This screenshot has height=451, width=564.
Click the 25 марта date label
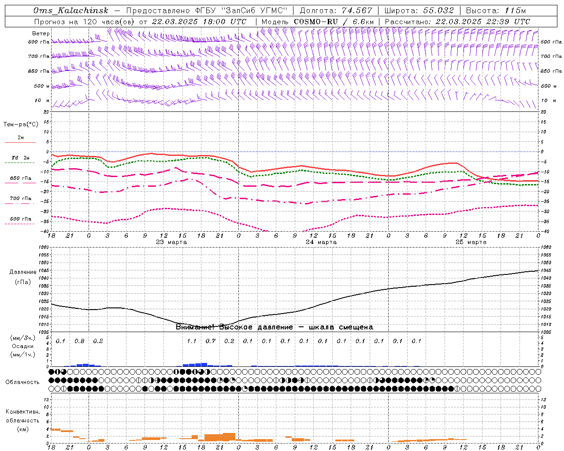click(x=471, y=242)
